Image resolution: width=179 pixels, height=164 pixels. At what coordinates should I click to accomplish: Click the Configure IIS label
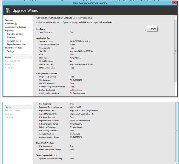coord(45,48)
